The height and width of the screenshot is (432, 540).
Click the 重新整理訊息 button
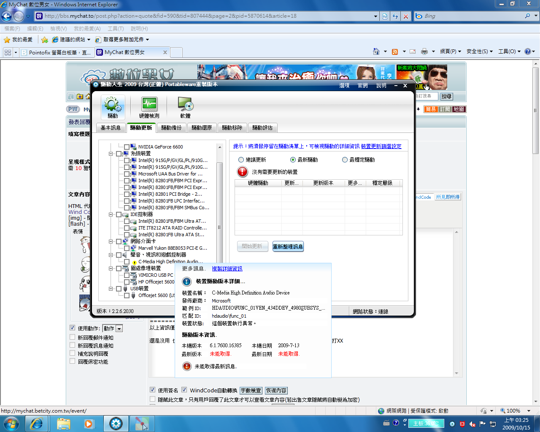(288, 246)
